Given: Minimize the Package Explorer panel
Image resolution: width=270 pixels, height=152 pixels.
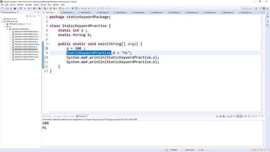Looking at the screenshot, I should pos(35,12).
